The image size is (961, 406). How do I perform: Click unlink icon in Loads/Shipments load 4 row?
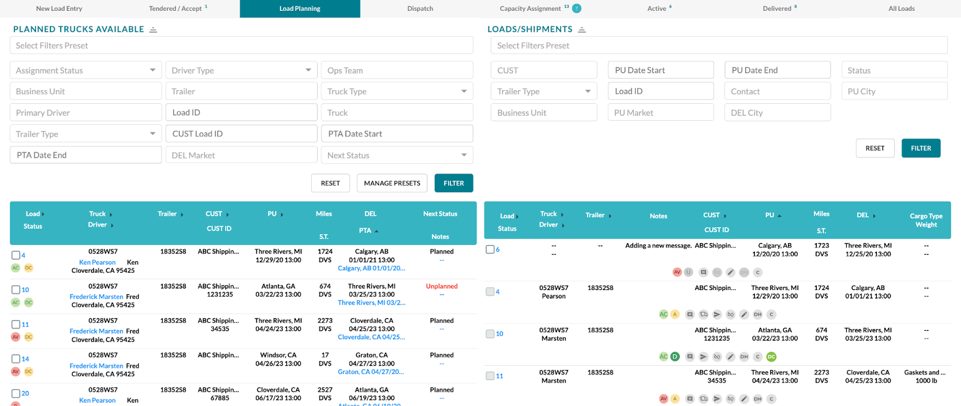tap(730, 314)
